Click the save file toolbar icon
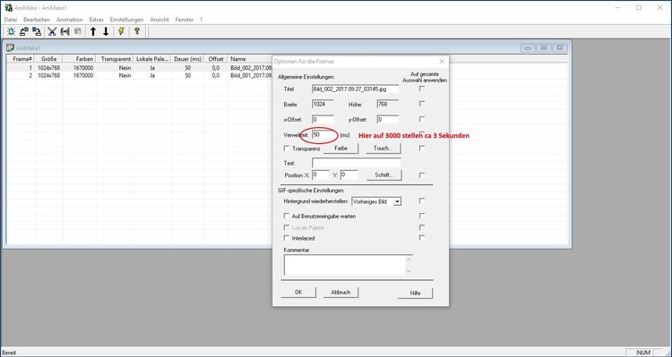Image resolution: width=672 pixels, height=357 pixels. point(37,31)
